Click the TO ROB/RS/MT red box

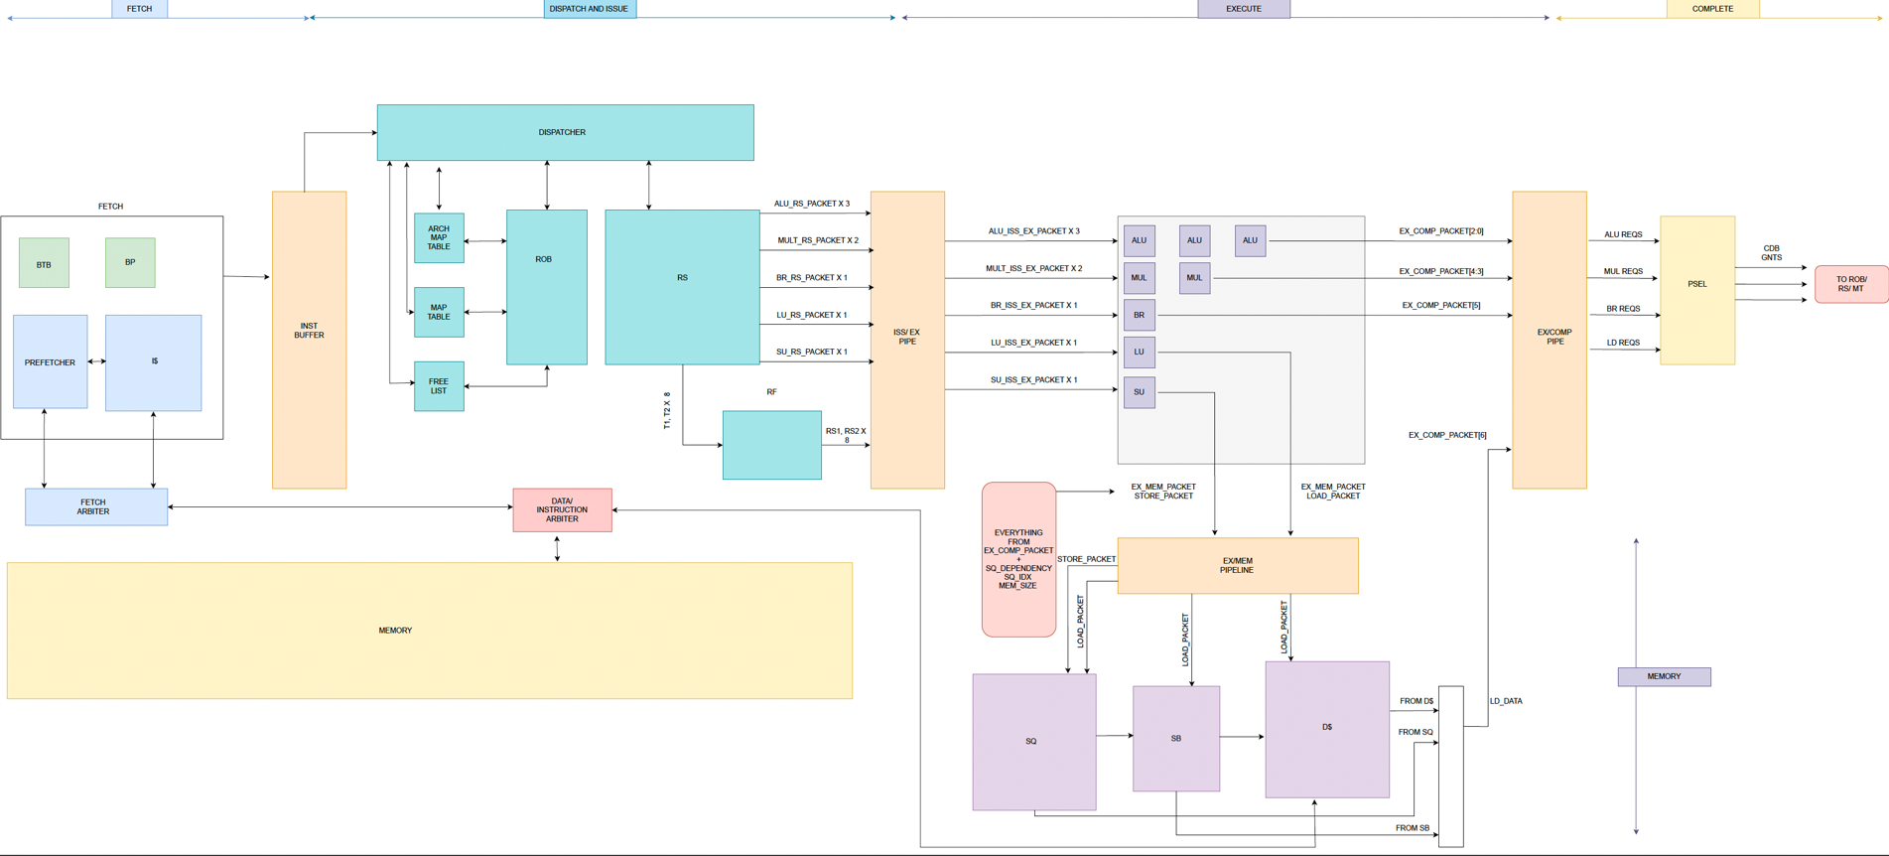click(x=1850, y=284)
